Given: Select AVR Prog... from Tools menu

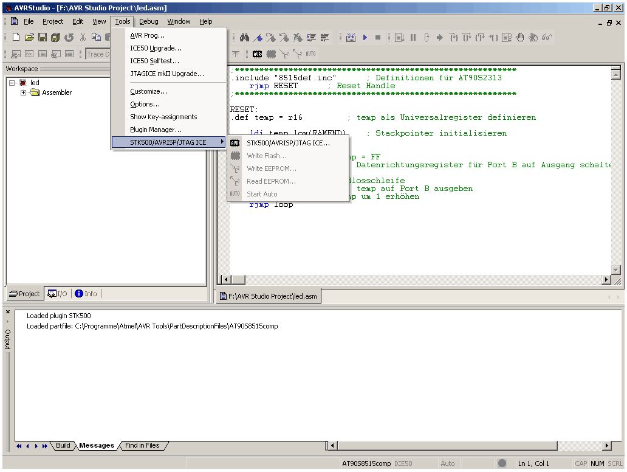Looking at the screenshot, I should pyautogui.click(x=147, y=35).
